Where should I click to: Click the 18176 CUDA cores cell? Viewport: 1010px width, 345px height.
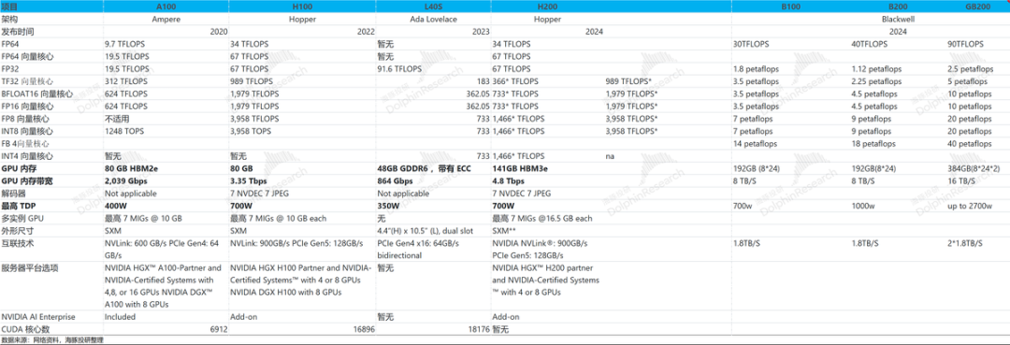(x=479, y=329)
